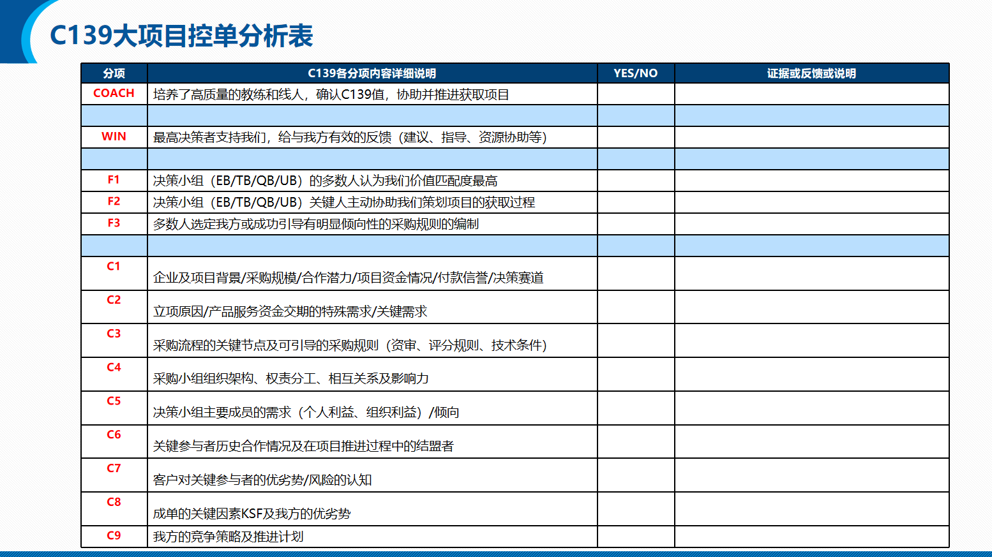
Task: Click the evidence cell in WIN row
Action: pyautogui.click(x=812, y=137)
